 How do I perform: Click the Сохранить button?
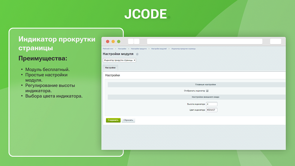point(113,120)
